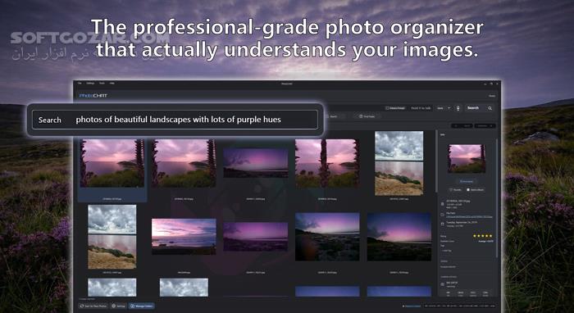Screen dimensions: 574x313
Task: Select the pink sunset over sea thumbnail
Action: [184, 237]
